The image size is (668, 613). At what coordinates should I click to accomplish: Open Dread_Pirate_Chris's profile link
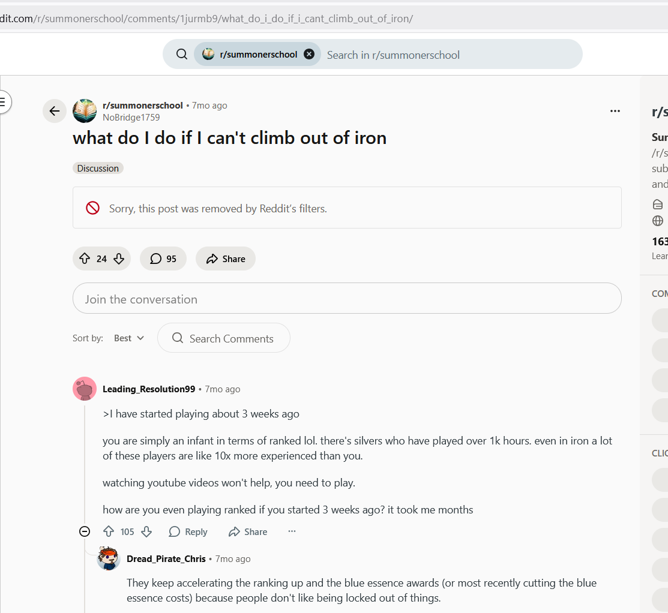(166, 558)
